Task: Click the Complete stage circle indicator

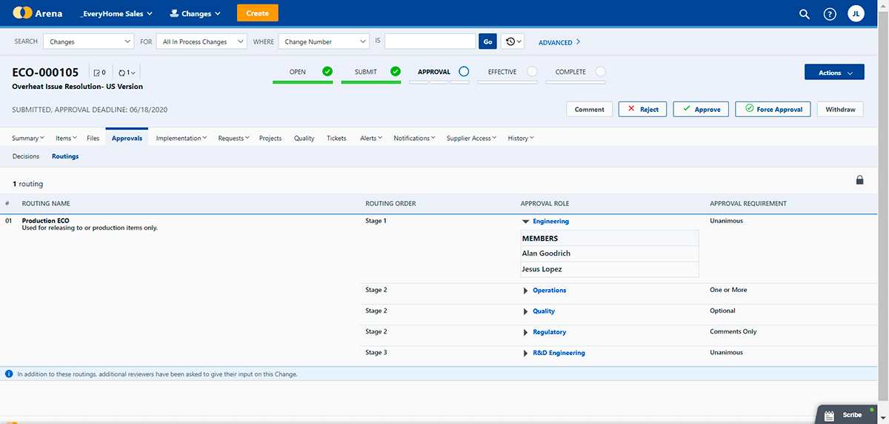Action: point(600,72)
